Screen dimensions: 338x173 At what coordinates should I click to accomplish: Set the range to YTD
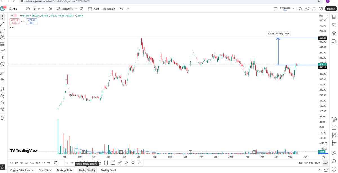[x=38, y=163]
